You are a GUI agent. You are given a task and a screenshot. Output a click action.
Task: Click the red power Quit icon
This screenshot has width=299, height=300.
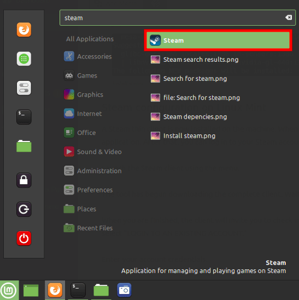(x=24, y=238)
